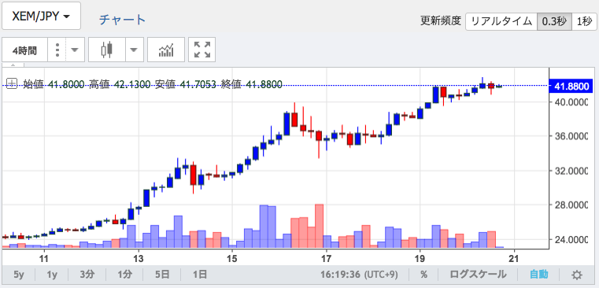
Task: Click 安値 41.7053 in legend
Action: pyautogui.click(x=186, y=84)
